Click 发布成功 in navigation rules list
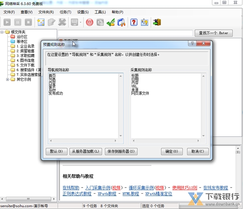 [56, 93]
